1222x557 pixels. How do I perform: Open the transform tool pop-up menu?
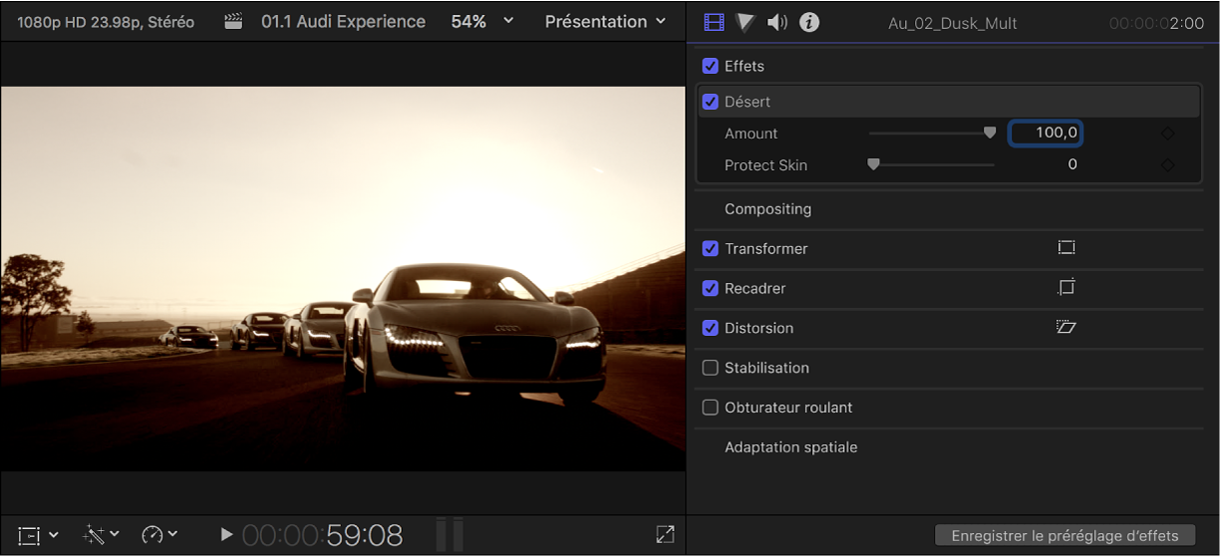point(38,536)
